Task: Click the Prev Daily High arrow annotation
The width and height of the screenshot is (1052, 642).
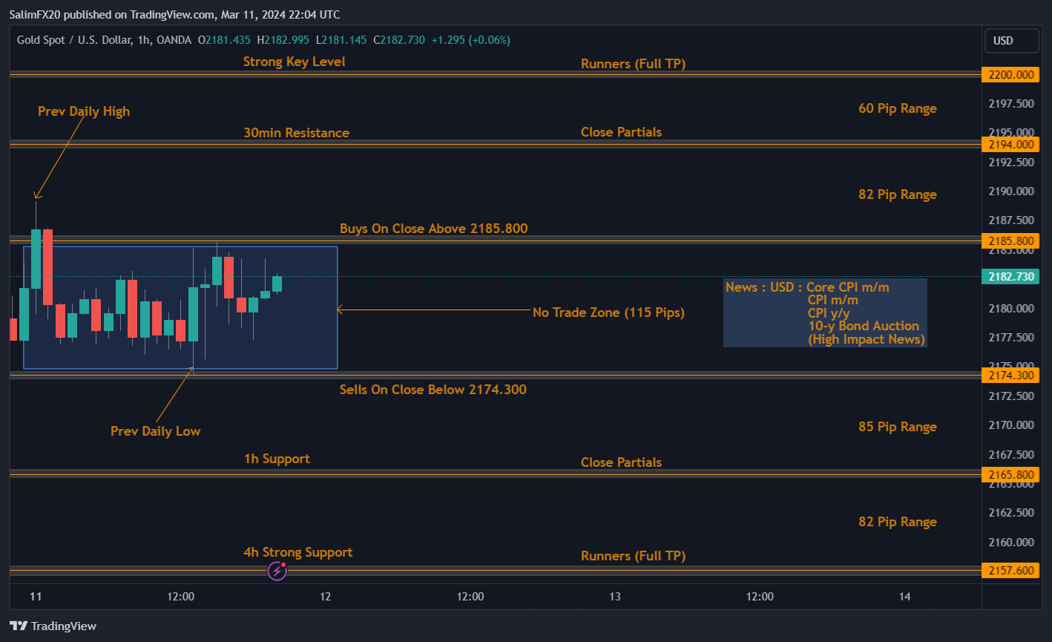Action: point(84,111)
